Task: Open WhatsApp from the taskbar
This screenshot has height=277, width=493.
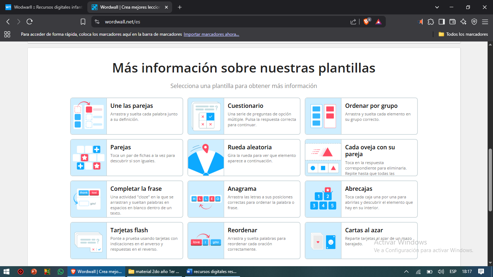Action: pyautogui.click(x=61, y=271)
